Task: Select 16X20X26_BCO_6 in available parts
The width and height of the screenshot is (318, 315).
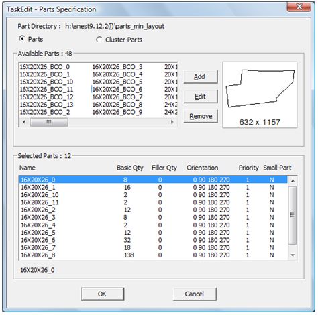Action: pos(117,90)
